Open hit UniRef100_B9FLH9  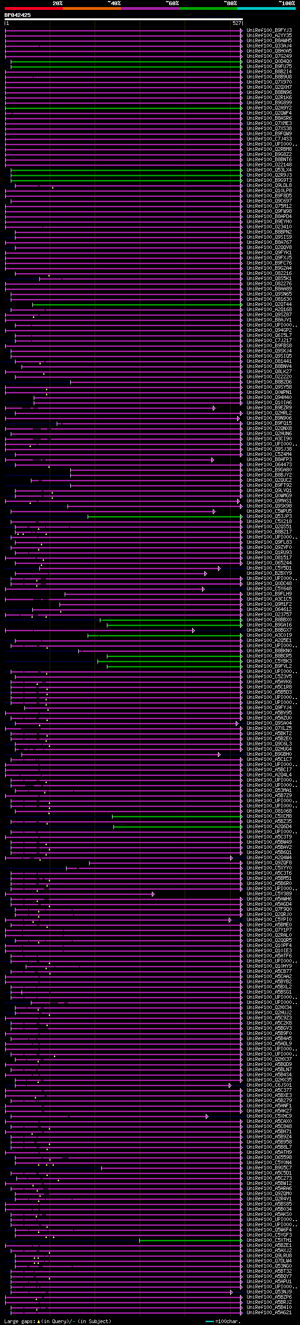[269, 594]
